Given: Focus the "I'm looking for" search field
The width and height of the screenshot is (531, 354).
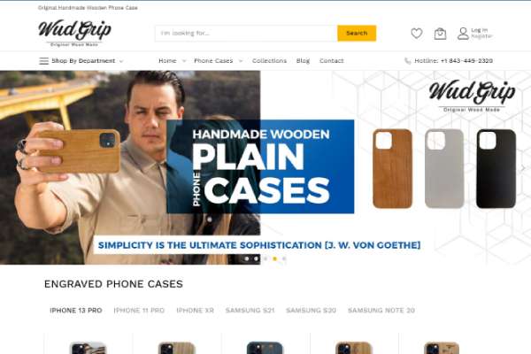Looking at the screenshot, I should [x=246, y=34].
